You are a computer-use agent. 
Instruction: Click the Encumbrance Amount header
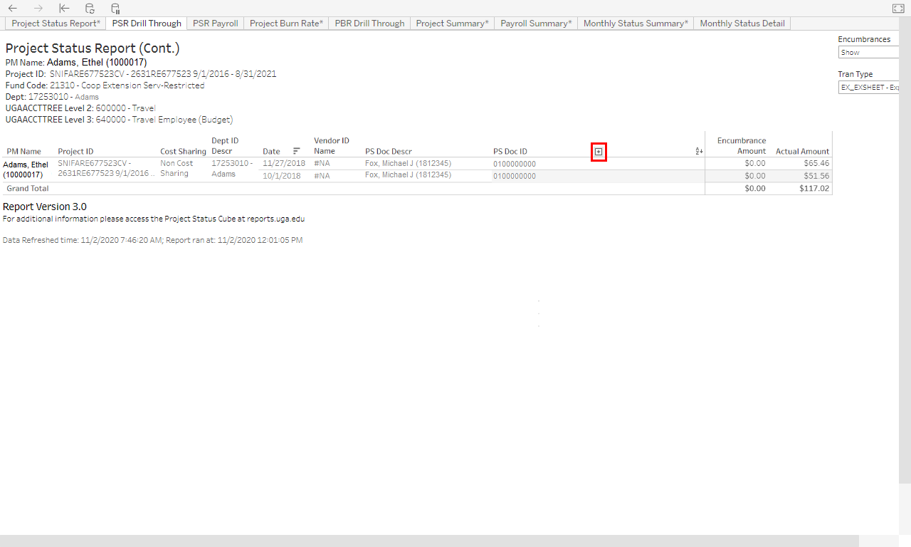742,146
